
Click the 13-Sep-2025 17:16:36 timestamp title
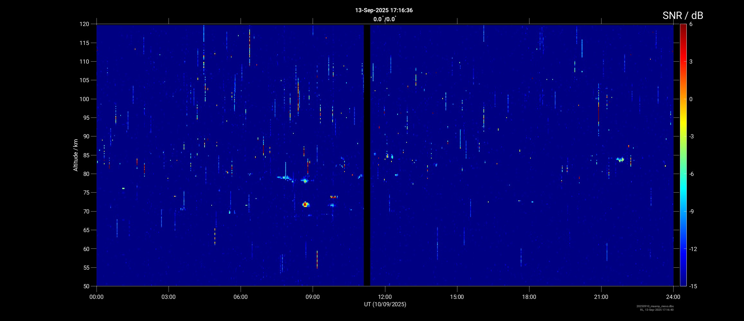pyautogui.click(x=384, y=10)
